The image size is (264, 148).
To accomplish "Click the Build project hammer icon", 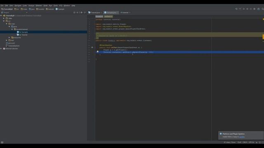I will (236, 9).
